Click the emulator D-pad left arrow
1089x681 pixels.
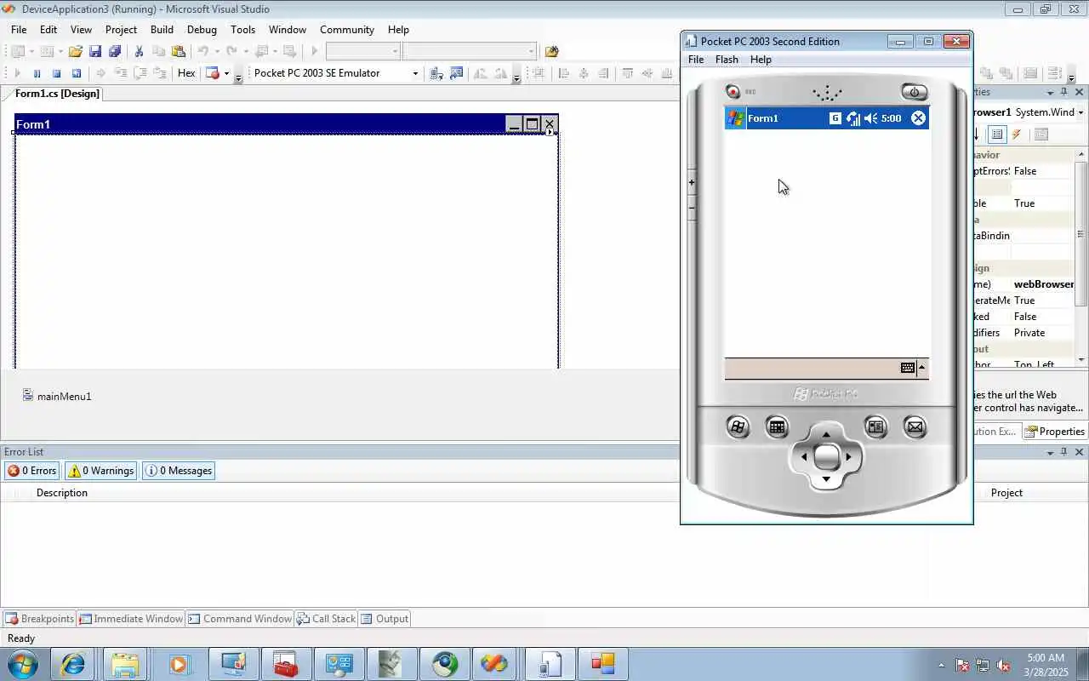tap(804, 457)
